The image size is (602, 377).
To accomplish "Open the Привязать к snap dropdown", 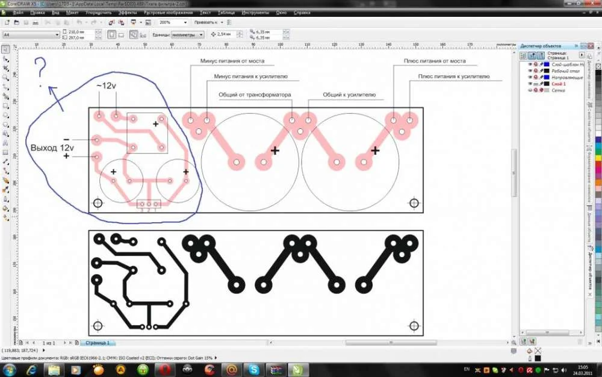I will click(x=222, y=23).
